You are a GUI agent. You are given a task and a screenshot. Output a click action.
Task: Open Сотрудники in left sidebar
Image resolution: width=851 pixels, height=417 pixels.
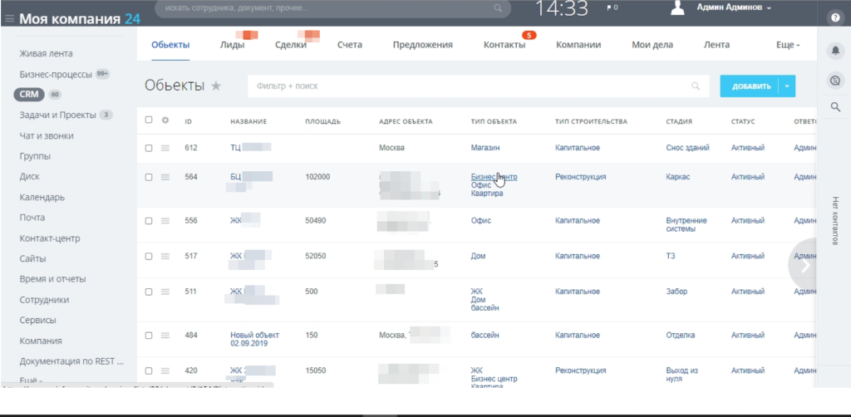click(x=45, y=300)
